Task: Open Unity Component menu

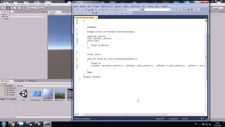Action: pyautogui.click(x=33, y=5)
